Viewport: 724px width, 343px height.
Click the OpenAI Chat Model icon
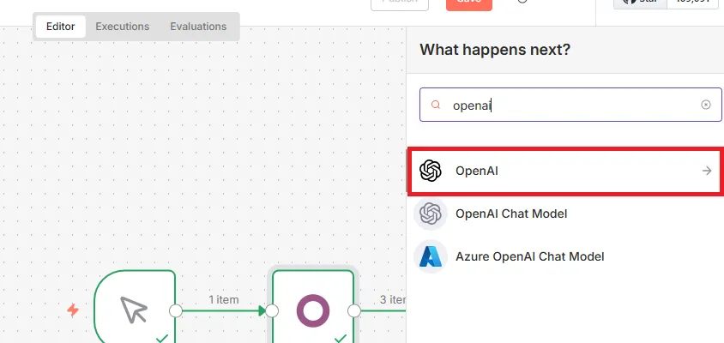(x=431, y=214)
